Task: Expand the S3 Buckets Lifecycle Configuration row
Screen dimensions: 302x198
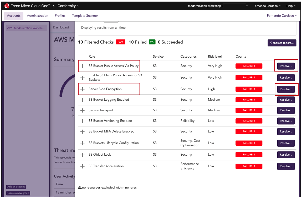Action: click(x=83, y=143)
